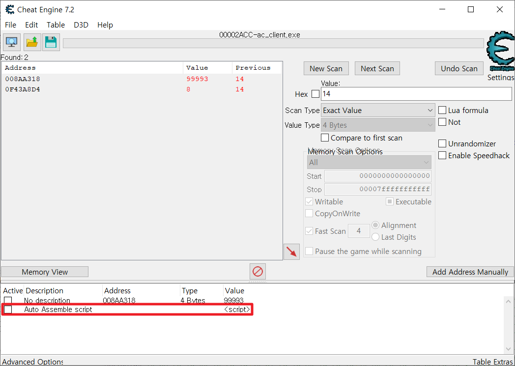Toggle the Executable checkbox
This screenshot has height=366, width=515.
[x=390, y=201]
